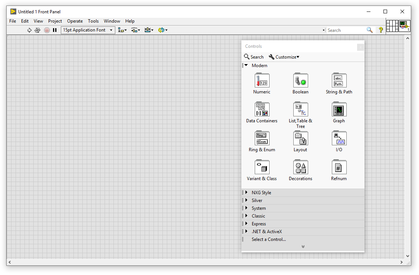This screenshot has height=275, width=419.
Task: Click the search field's small arrow toggle
Action: pos(324,30)
